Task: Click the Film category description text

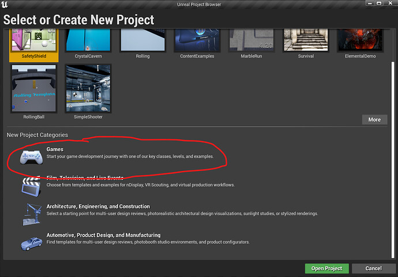Action: 140,185
